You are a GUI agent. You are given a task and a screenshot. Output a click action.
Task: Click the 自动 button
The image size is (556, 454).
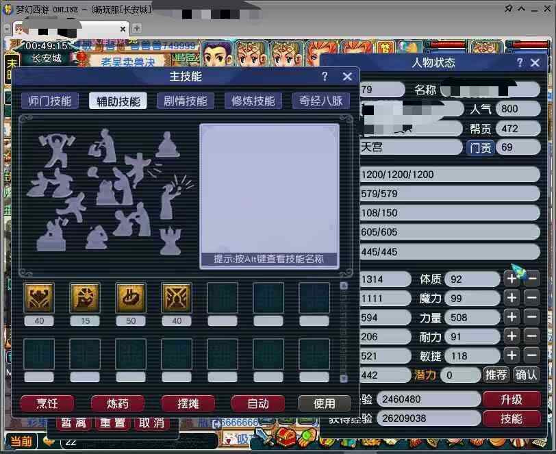tap(257, 403)
